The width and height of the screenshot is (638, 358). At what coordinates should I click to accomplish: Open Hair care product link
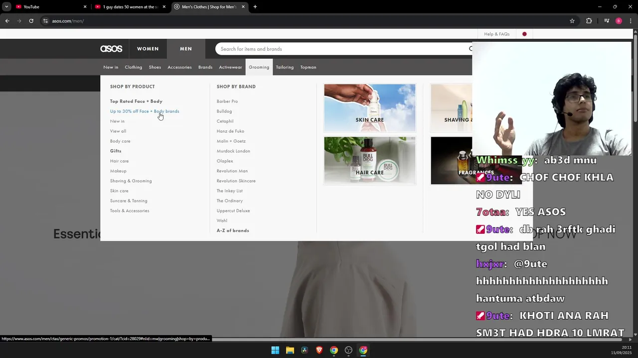point(120,161)
